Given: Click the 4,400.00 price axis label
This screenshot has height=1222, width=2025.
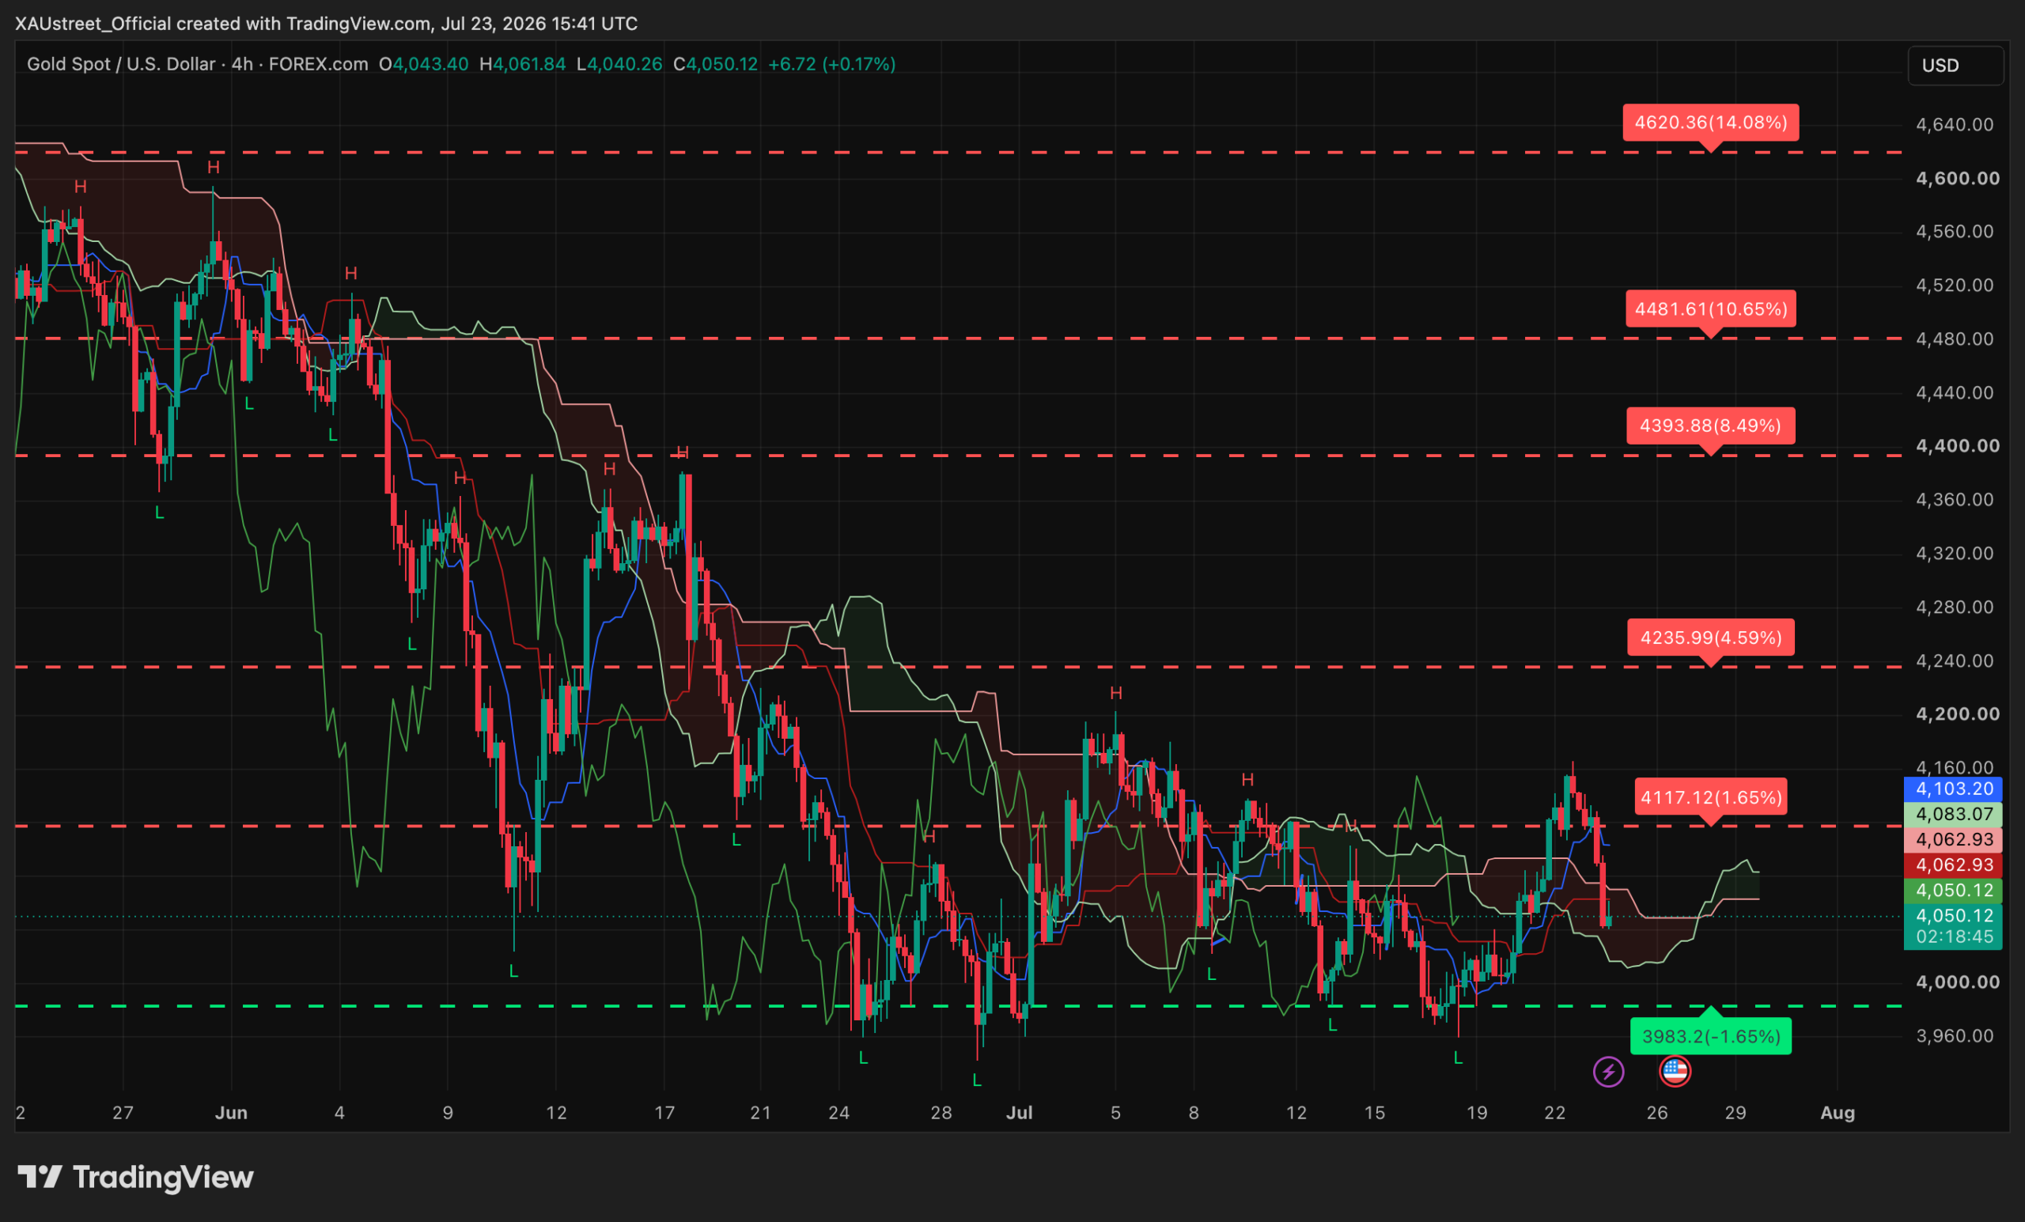Looking at the screenshot, I should [1957, 446].
